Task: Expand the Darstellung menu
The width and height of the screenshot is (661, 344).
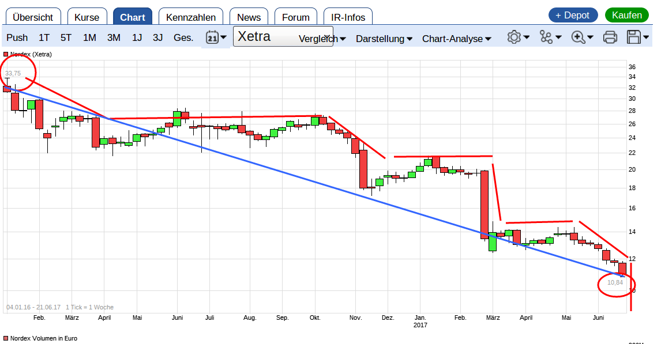Action: pos(384,39)
